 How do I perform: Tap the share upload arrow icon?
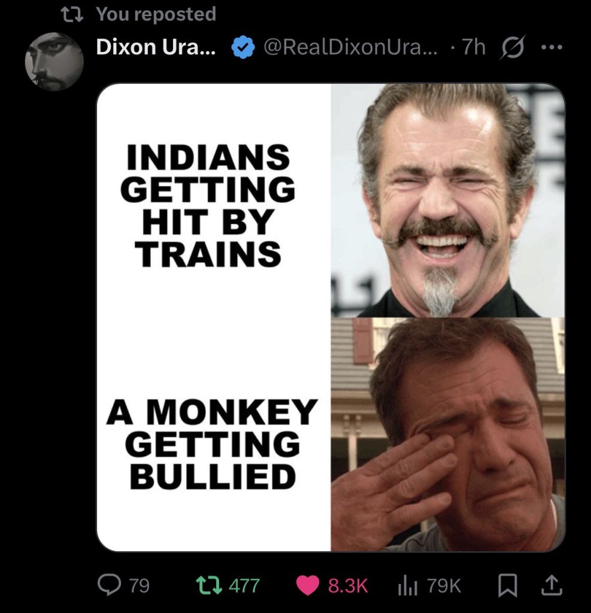click(551, 585)
